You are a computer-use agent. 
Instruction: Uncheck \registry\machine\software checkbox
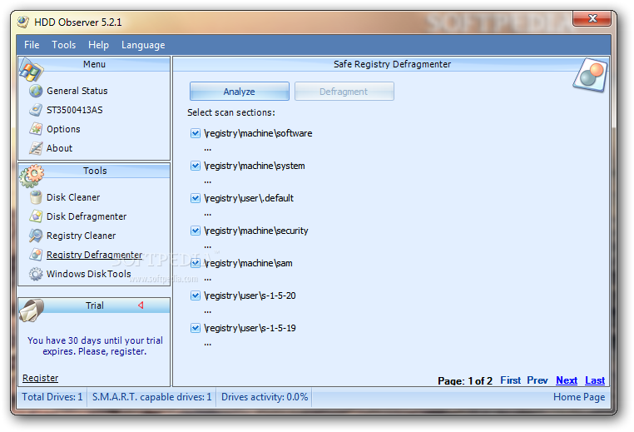[x=196, y=133]
